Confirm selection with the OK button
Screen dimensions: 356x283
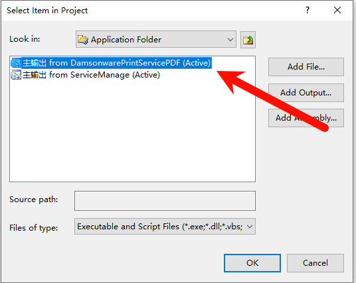click(x=252, y=263)
